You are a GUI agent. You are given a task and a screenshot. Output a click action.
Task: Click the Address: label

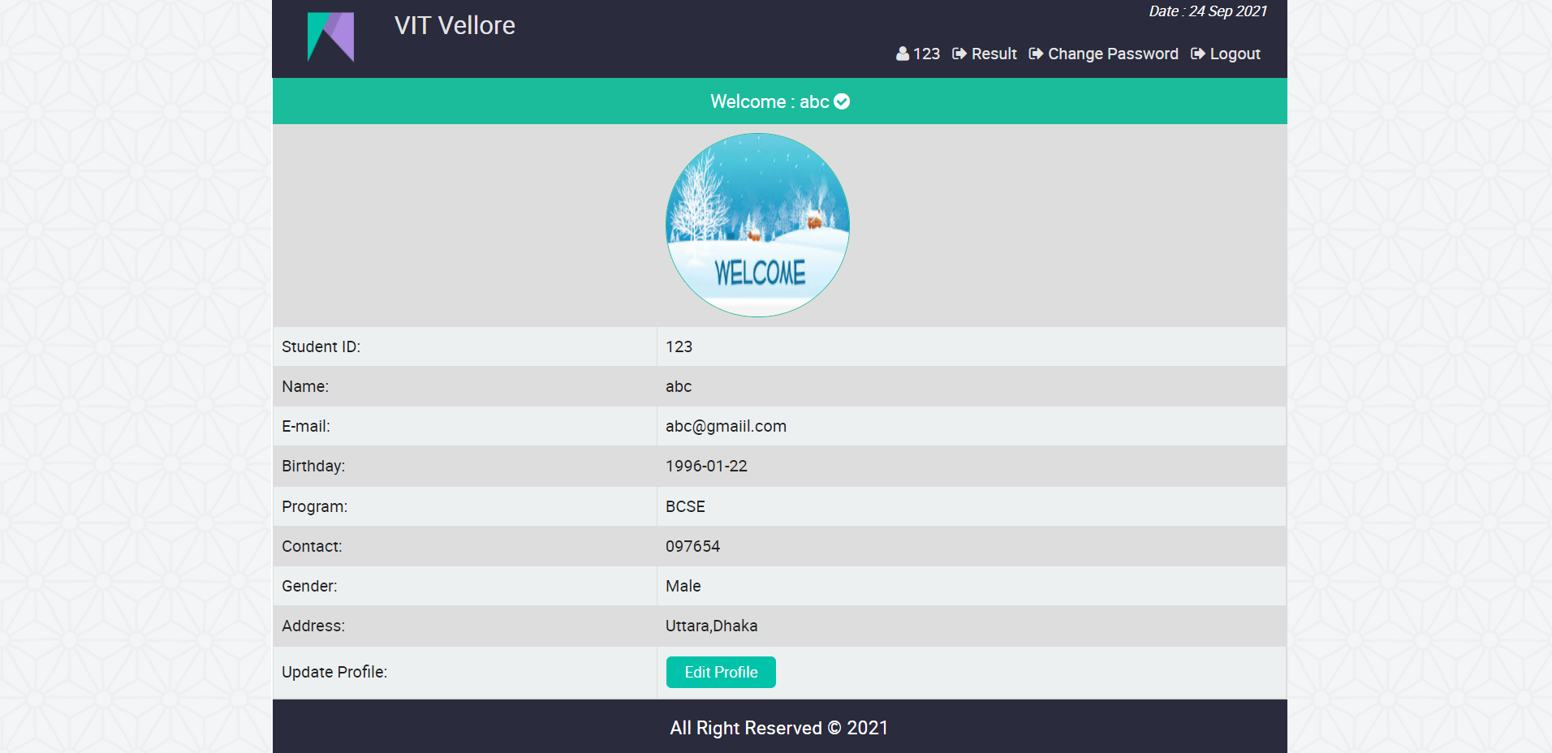pyautogui.click(x=313, y=626)
